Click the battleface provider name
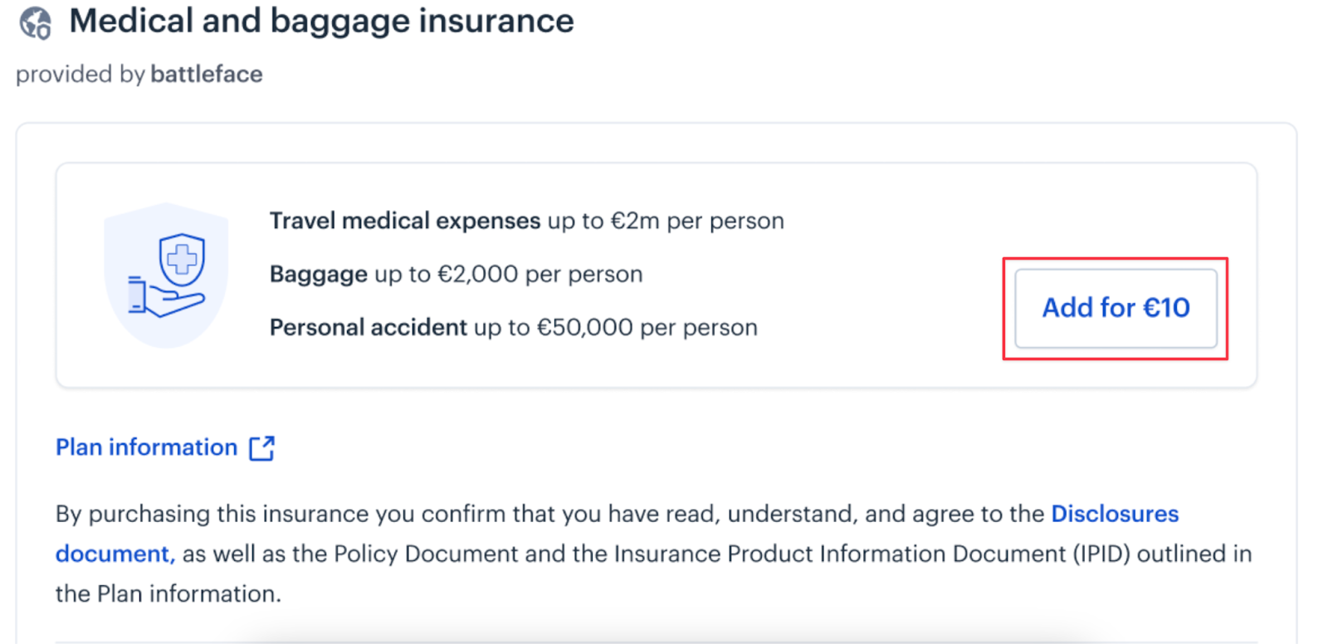 tap(207, 74)
